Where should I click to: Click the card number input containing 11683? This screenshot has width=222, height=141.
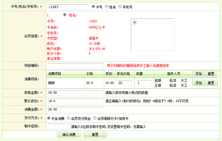click(x=69, y=7)
